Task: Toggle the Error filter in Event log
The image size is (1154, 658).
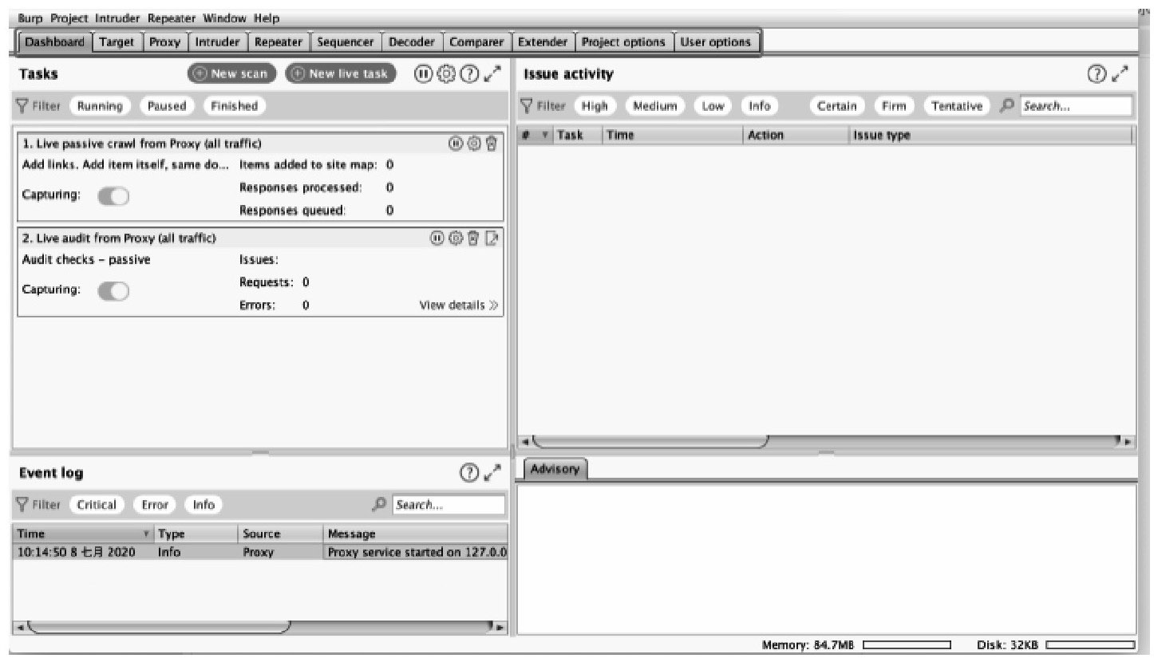Action: click(x=155, y=505)
